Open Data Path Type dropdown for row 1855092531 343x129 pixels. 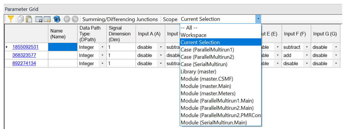[x=103, y=47]
